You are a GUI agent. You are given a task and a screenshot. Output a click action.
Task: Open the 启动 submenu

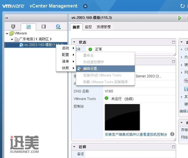click(66, 48)
